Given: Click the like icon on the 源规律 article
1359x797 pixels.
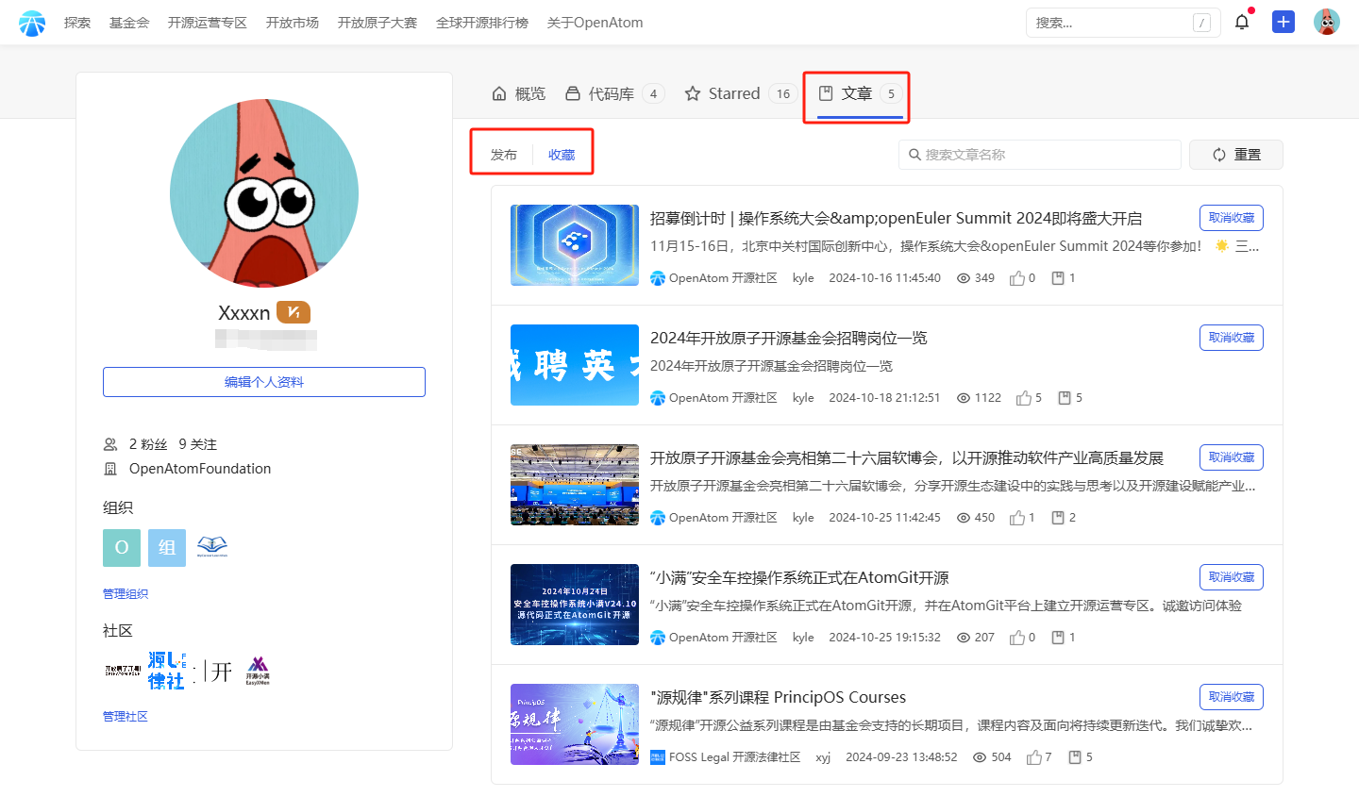Looking at the screenshot, I should (x=1033, y=757).
